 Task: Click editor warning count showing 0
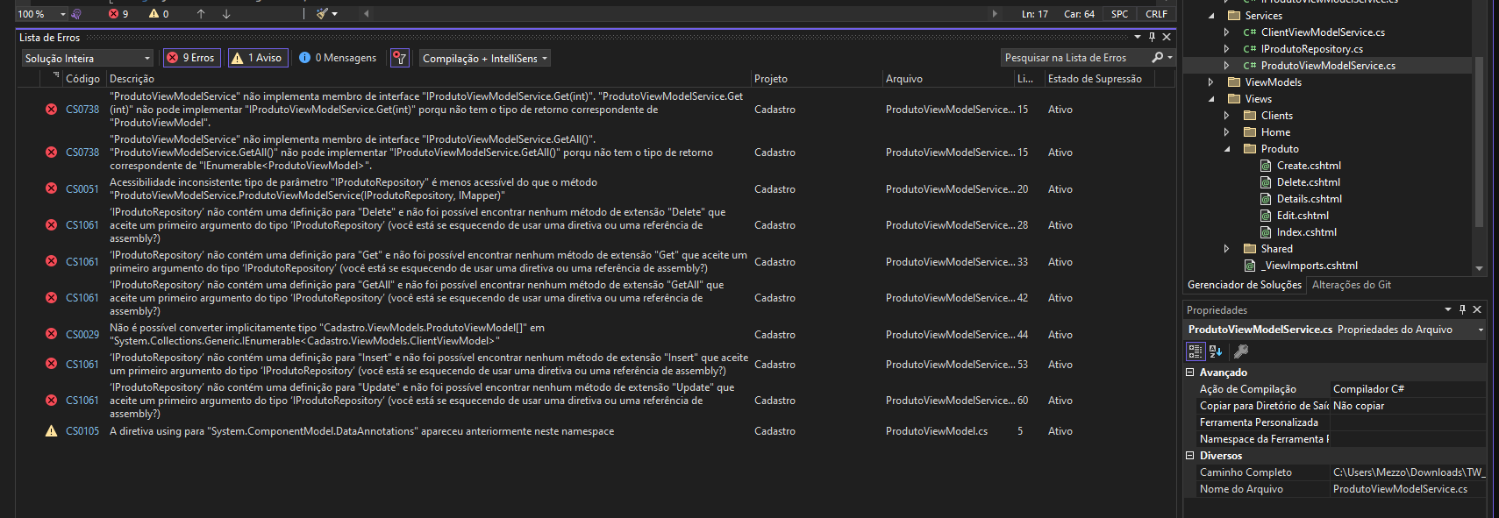tap(159, 13)
